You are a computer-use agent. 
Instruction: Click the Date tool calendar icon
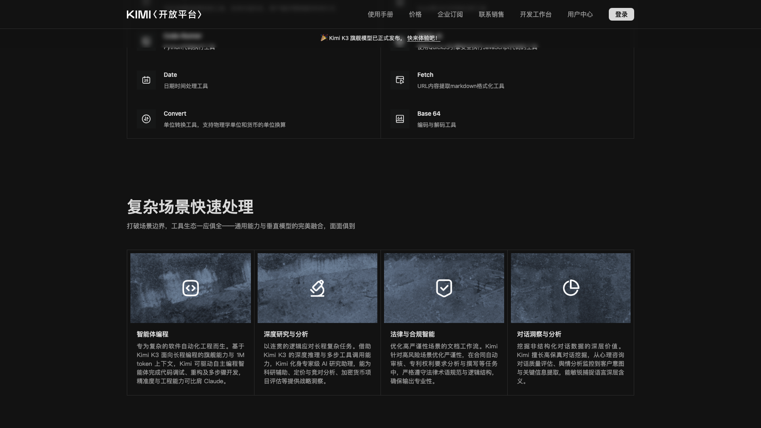coord(146,80)
